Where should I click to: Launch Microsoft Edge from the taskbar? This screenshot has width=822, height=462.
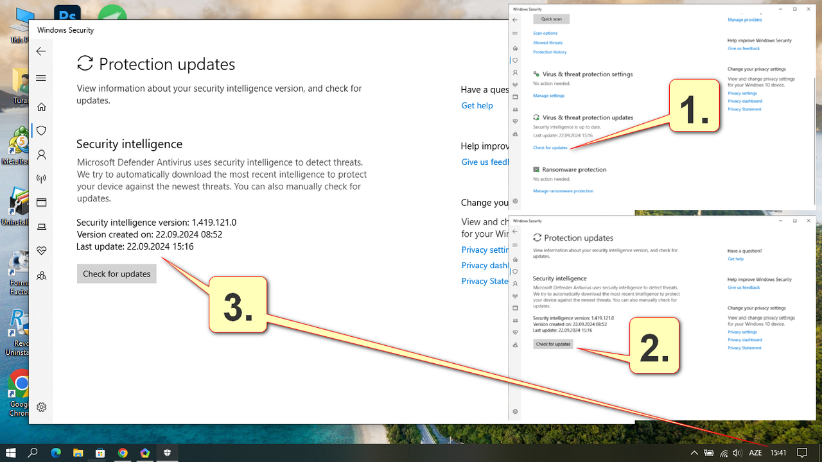coord(56,452)
